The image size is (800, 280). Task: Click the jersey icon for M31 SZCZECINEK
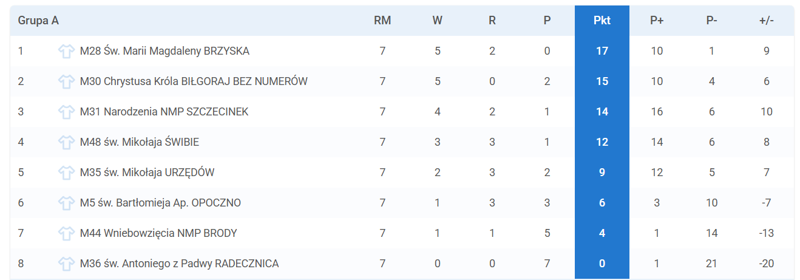click(x=66, y=112)
